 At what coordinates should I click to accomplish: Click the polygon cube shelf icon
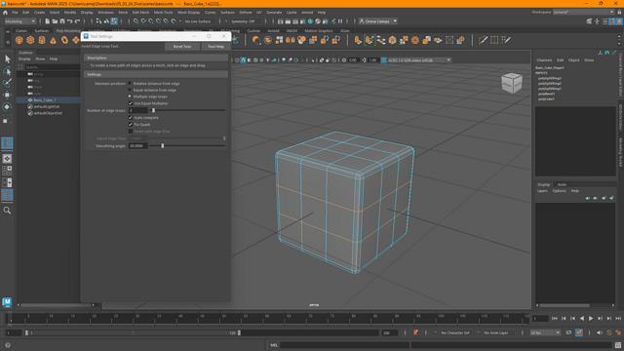(x=30, y=40)
